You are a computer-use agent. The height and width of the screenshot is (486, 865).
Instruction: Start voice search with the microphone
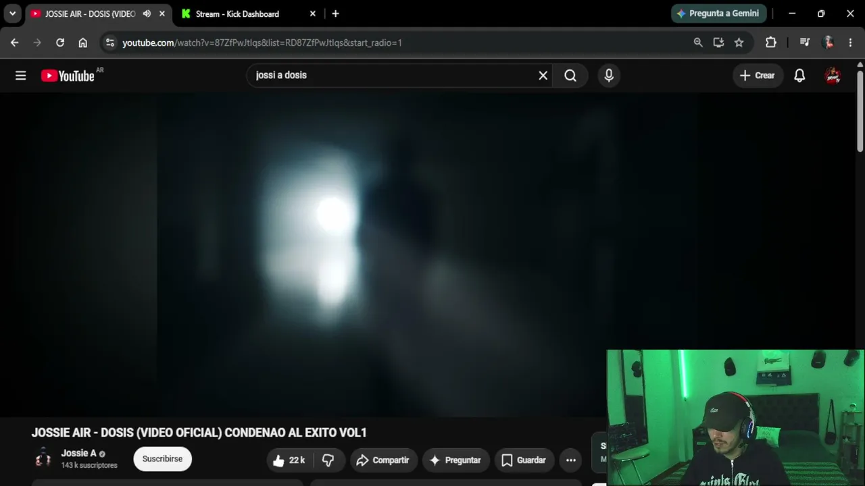609,76
